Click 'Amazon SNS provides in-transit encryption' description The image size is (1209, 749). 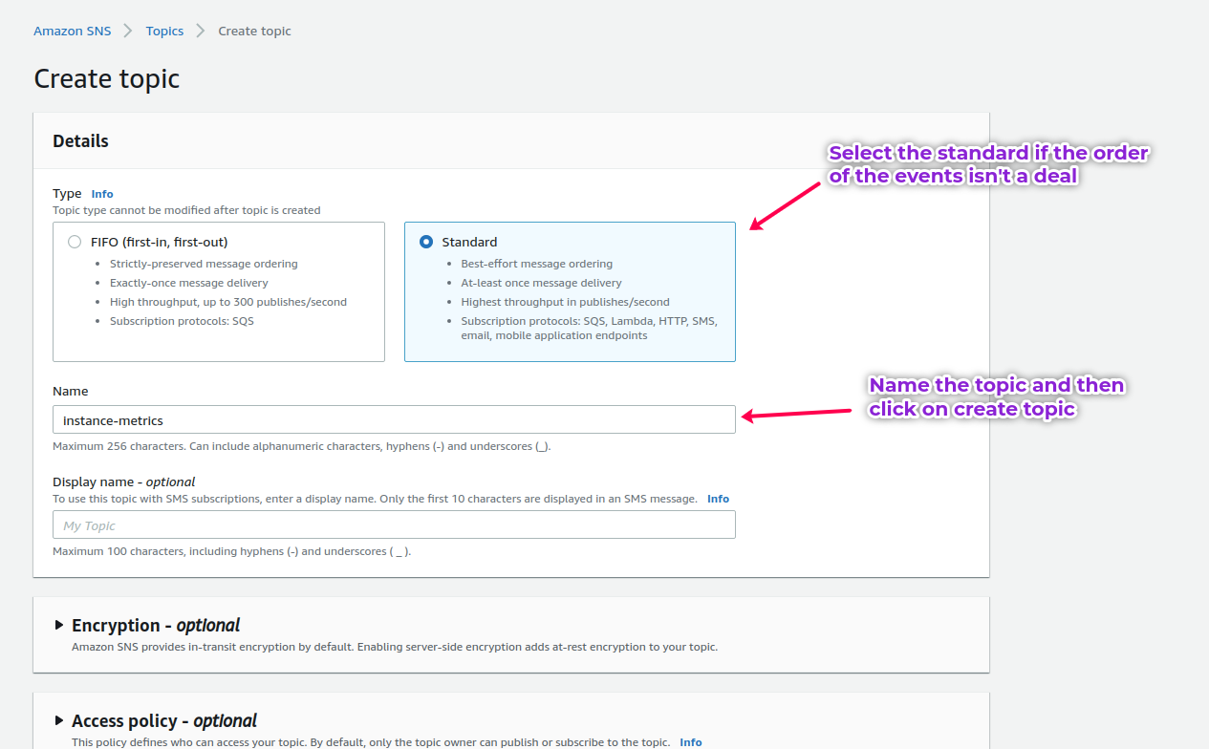(395, 647)
